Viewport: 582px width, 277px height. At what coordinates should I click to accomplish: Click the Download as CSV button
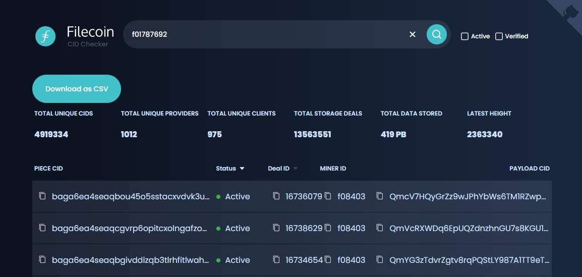[x=77, y=89]
